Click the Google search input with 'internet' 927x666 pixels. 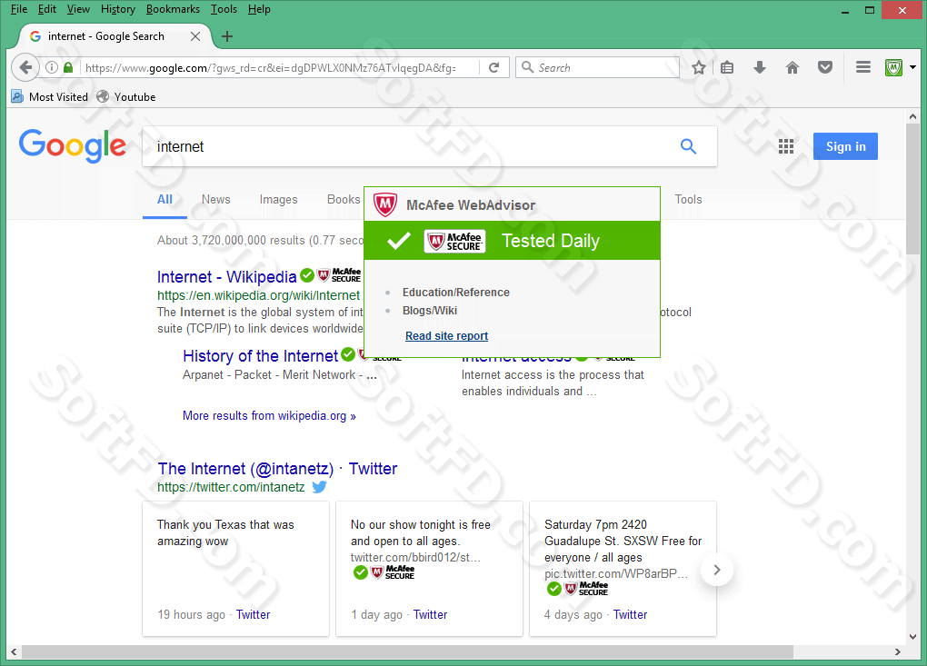(408, 146)
